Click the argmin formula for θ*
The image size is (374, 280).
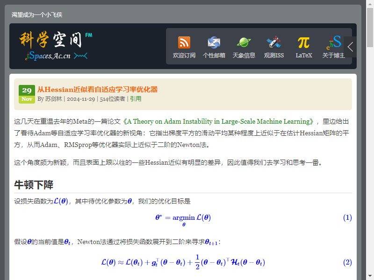point(183,219)
